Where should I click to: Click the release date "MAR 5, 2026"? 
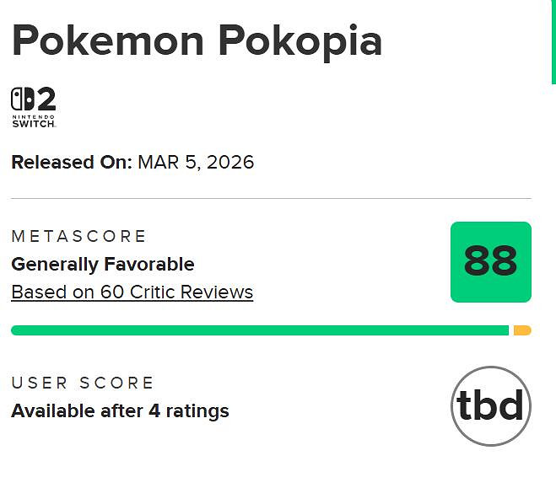point(196,162)
